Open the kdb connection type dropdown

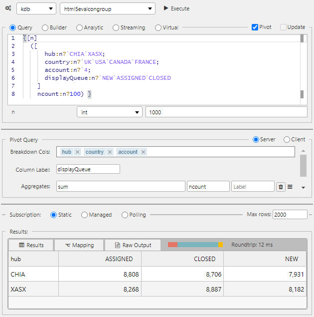click(x=36, y=9)
